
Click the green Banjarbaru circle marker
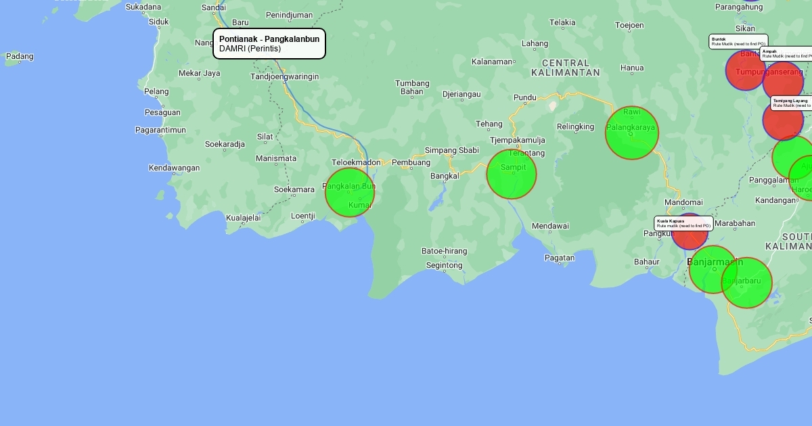click(750, 284)
